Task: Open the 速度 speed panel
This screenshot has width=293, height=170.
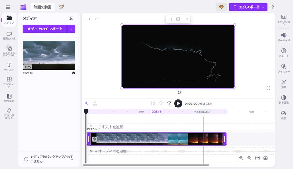Action: [284, 115]
